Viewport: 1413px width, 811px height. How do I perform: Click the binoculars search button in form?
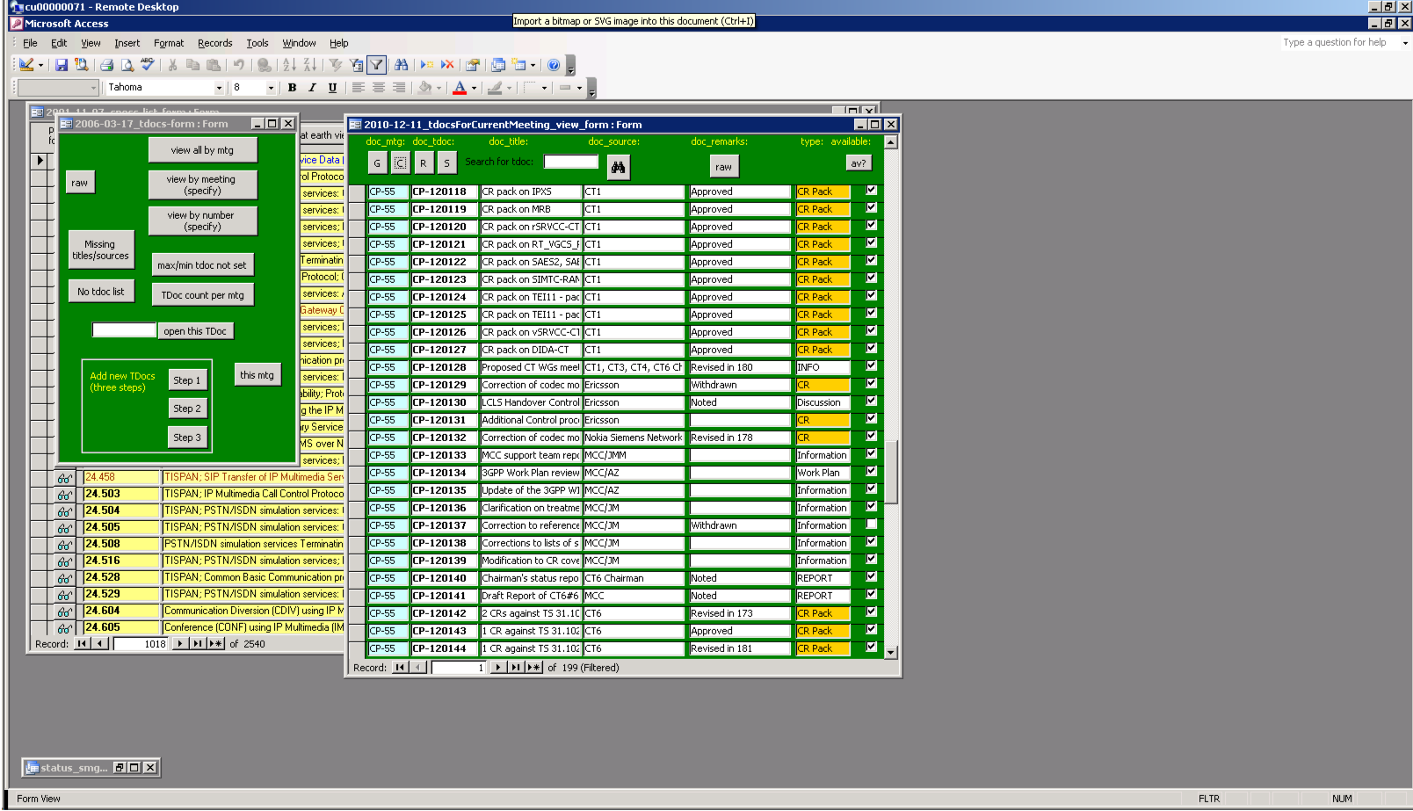click(x=618, y=167)
